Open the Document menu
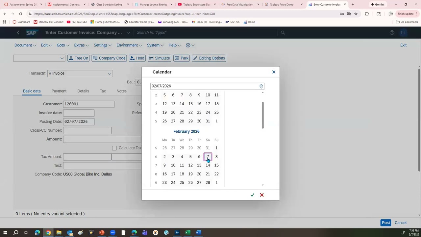This screenshot has width=421, height=237. point(25,45)
